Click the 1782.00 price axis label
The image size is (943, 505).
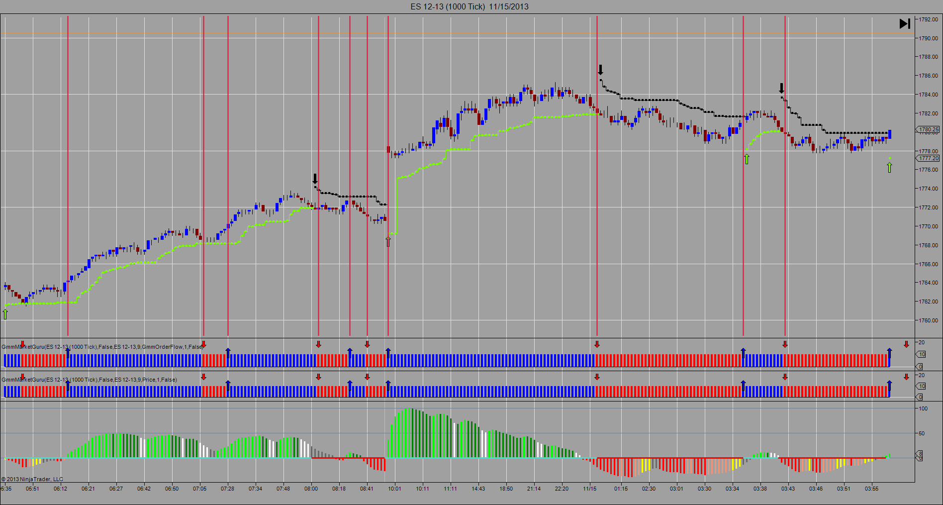click(x=929, y=114)
